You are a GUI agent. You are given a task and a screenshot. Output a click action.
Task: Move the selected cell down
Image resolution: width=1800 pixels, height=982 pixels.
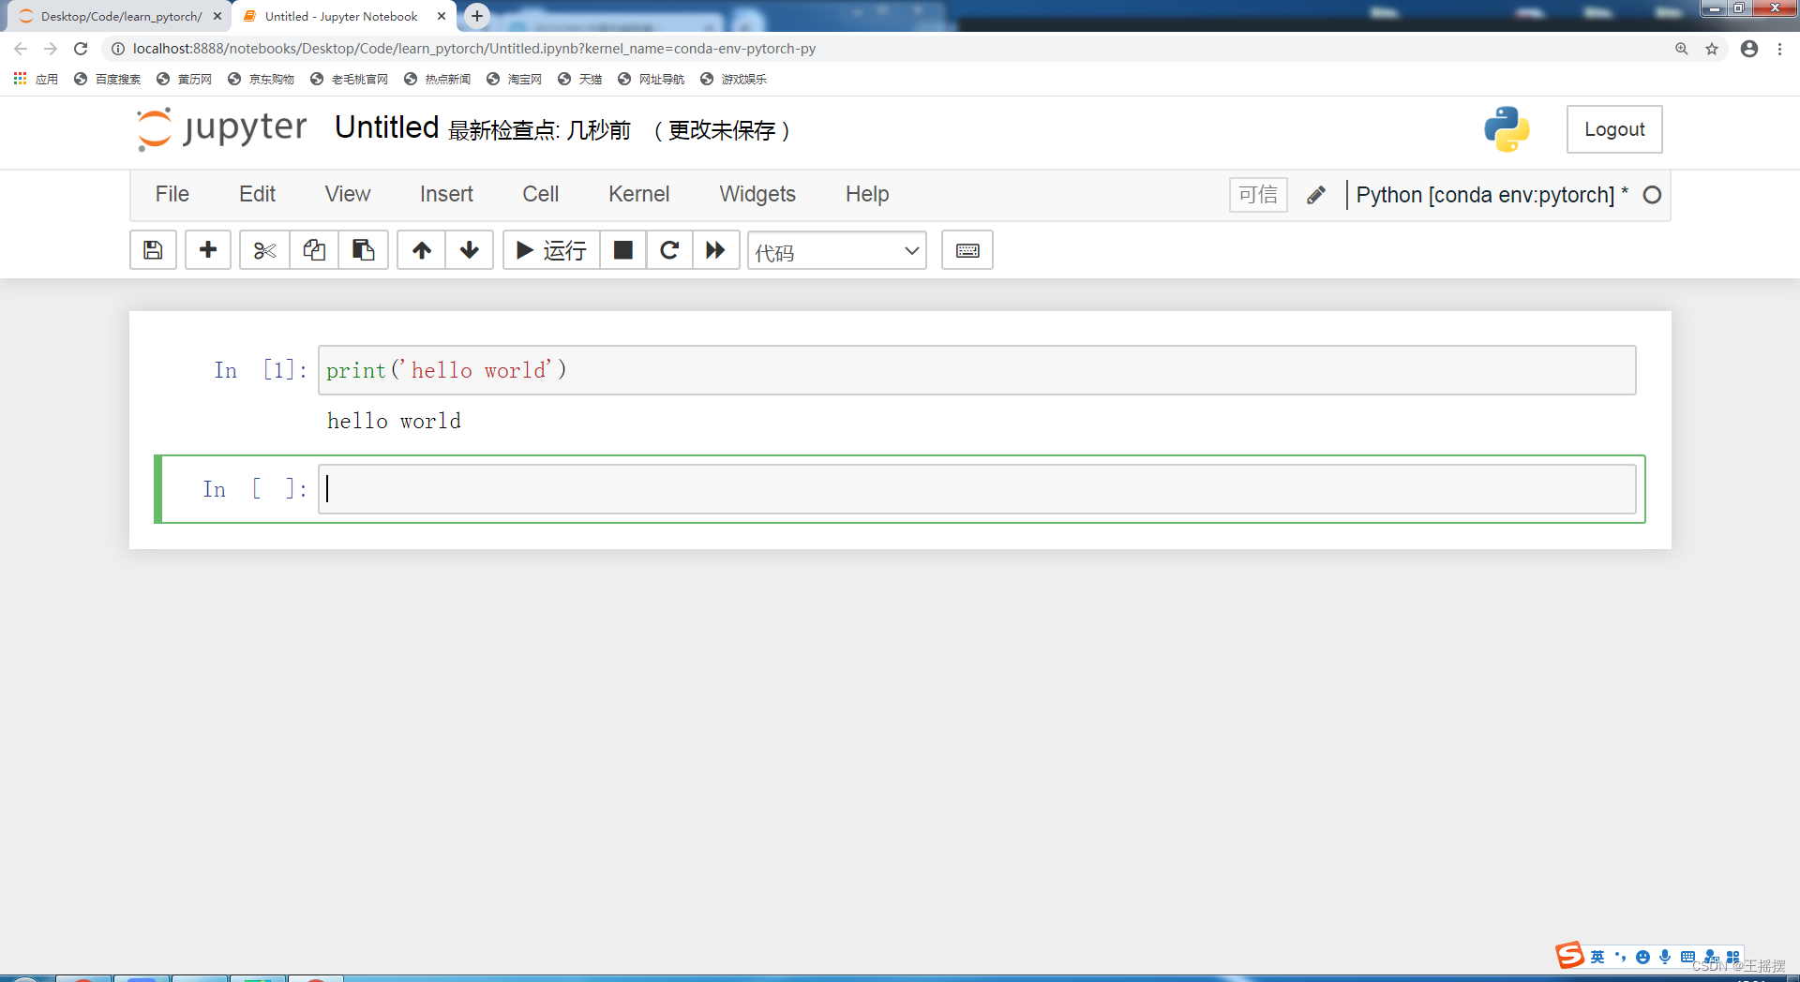(x=470, y=250)
